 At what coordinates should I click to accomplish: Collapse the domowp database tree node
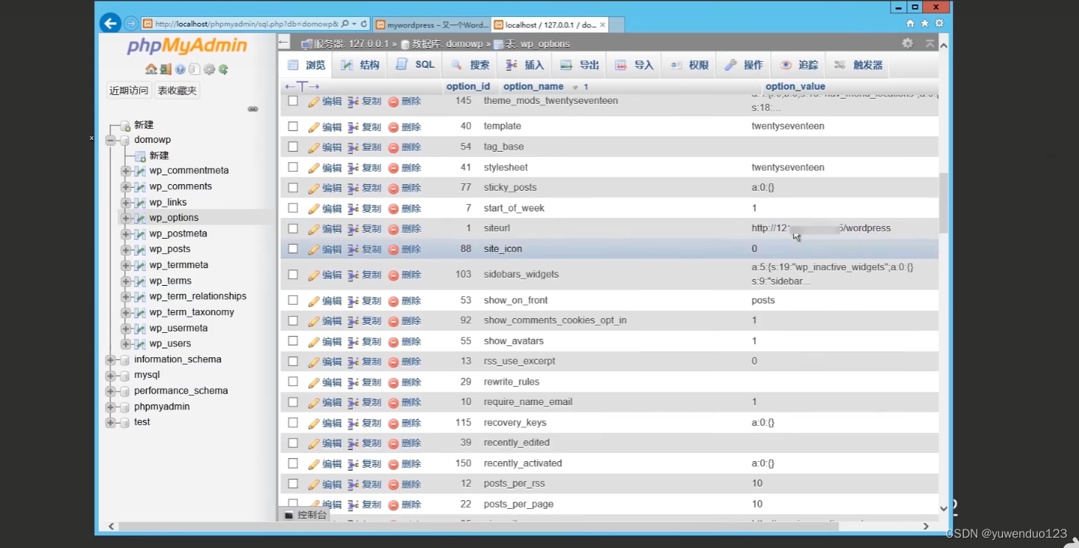(x=111, y=140)
